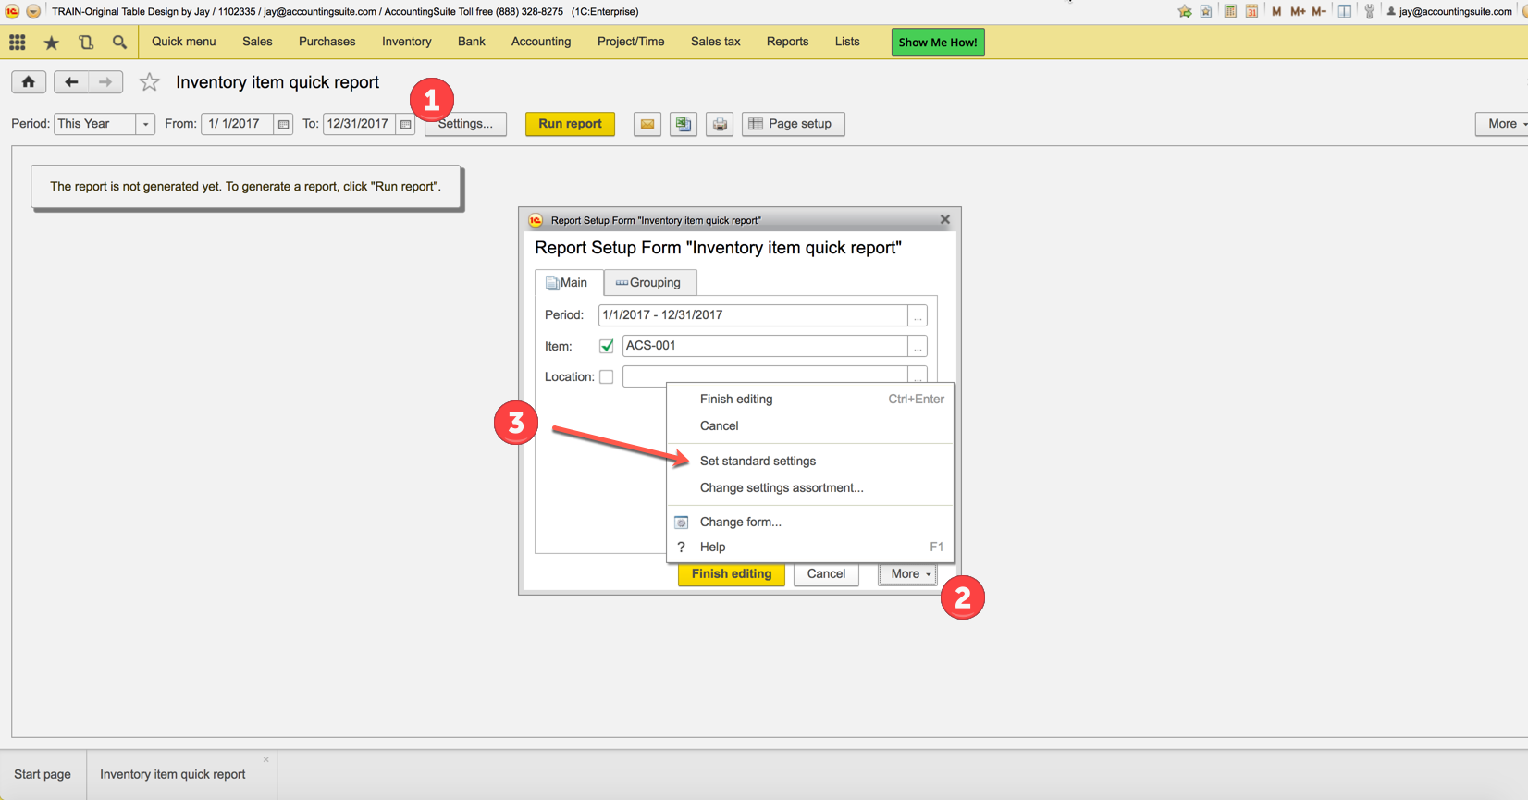Click the Change form icon in context menu
1528x800 pixels.
682,523
